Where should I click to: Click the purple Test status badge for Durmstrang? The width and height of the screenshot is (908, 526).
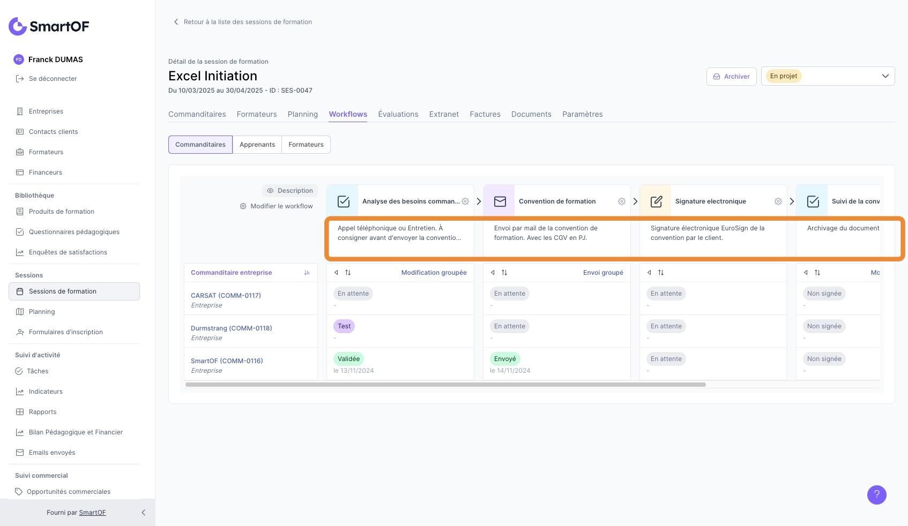click(344, 326)
